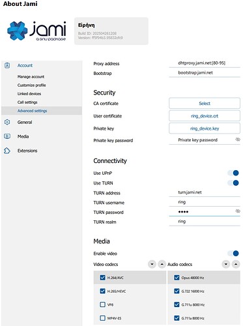Viewport: 243px width, 326px height.
Task: Check the VP8 video codec
Action: [102, 304]
